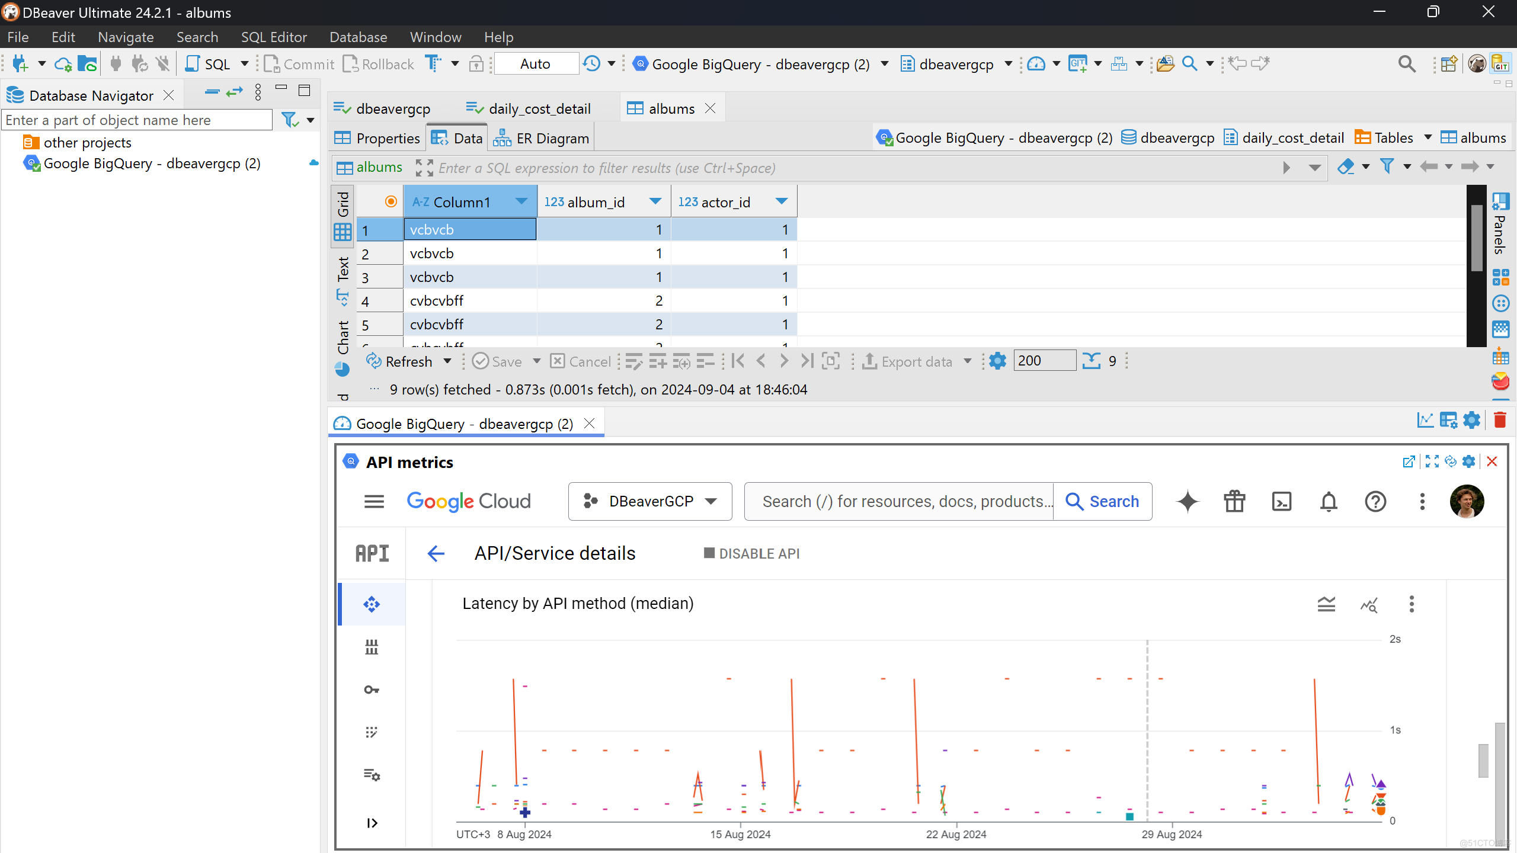Click the Link with Editor arrows in Navigator
This screenshot has height=853, width=1517.
tap(235, 92)
